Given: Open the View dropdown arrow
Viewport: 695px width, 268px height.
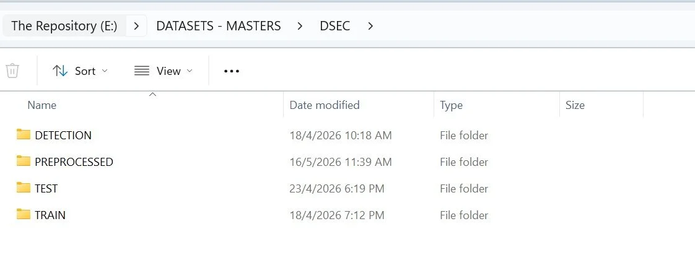Looking at the screenshot, I should (x=190, y=71).
